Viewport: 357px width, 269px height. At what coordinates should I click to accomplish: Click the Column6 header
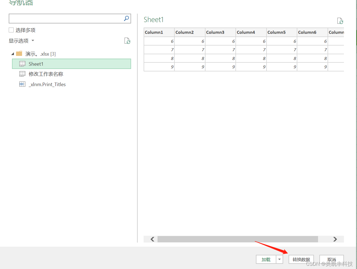tap(312, 32)
